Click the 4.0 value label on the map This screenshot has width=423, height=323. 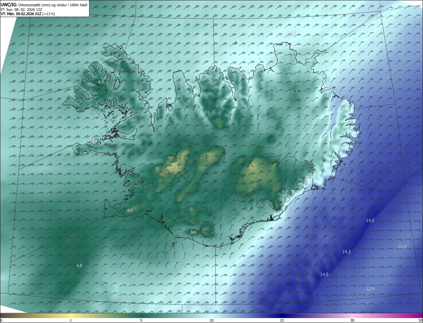(130, 210)
